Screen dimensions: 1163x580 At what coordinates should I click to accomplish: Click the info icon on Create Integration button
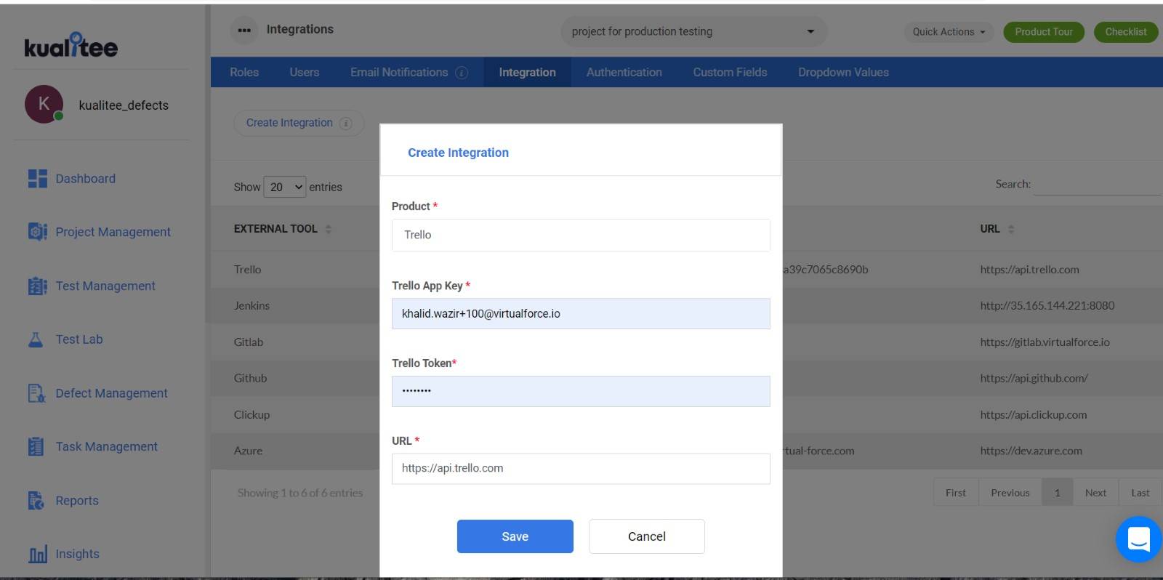(346, 123)
